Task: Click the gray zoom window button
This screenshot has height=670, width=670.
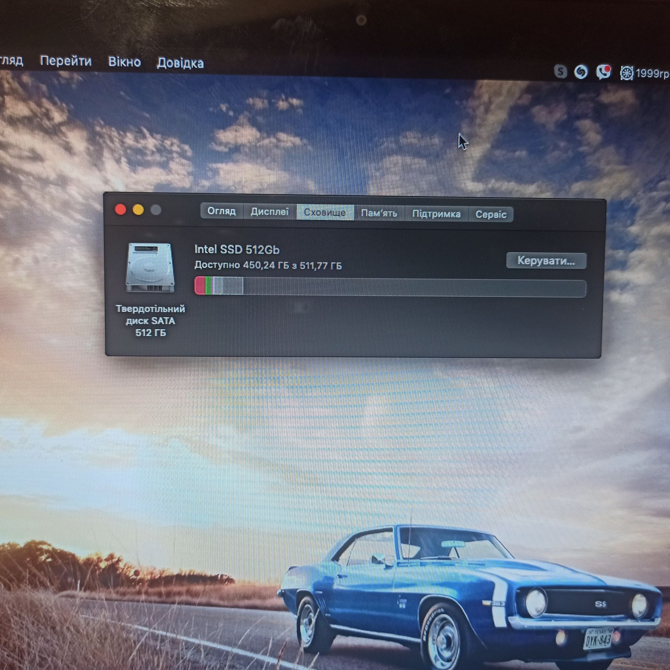Action: [156, 210]
